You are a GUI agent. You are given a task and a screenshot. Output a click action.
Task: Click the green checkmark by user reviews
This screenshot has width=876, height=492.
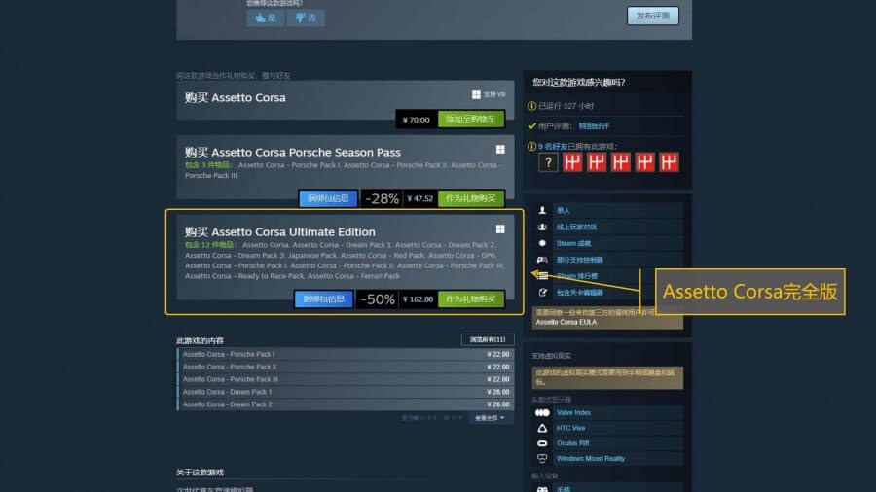(x=531, y=126)
